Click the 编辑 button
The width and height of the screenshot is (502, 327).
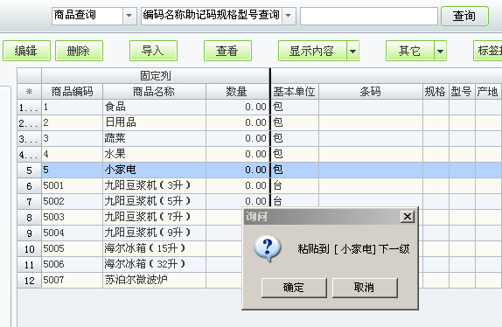26,51
